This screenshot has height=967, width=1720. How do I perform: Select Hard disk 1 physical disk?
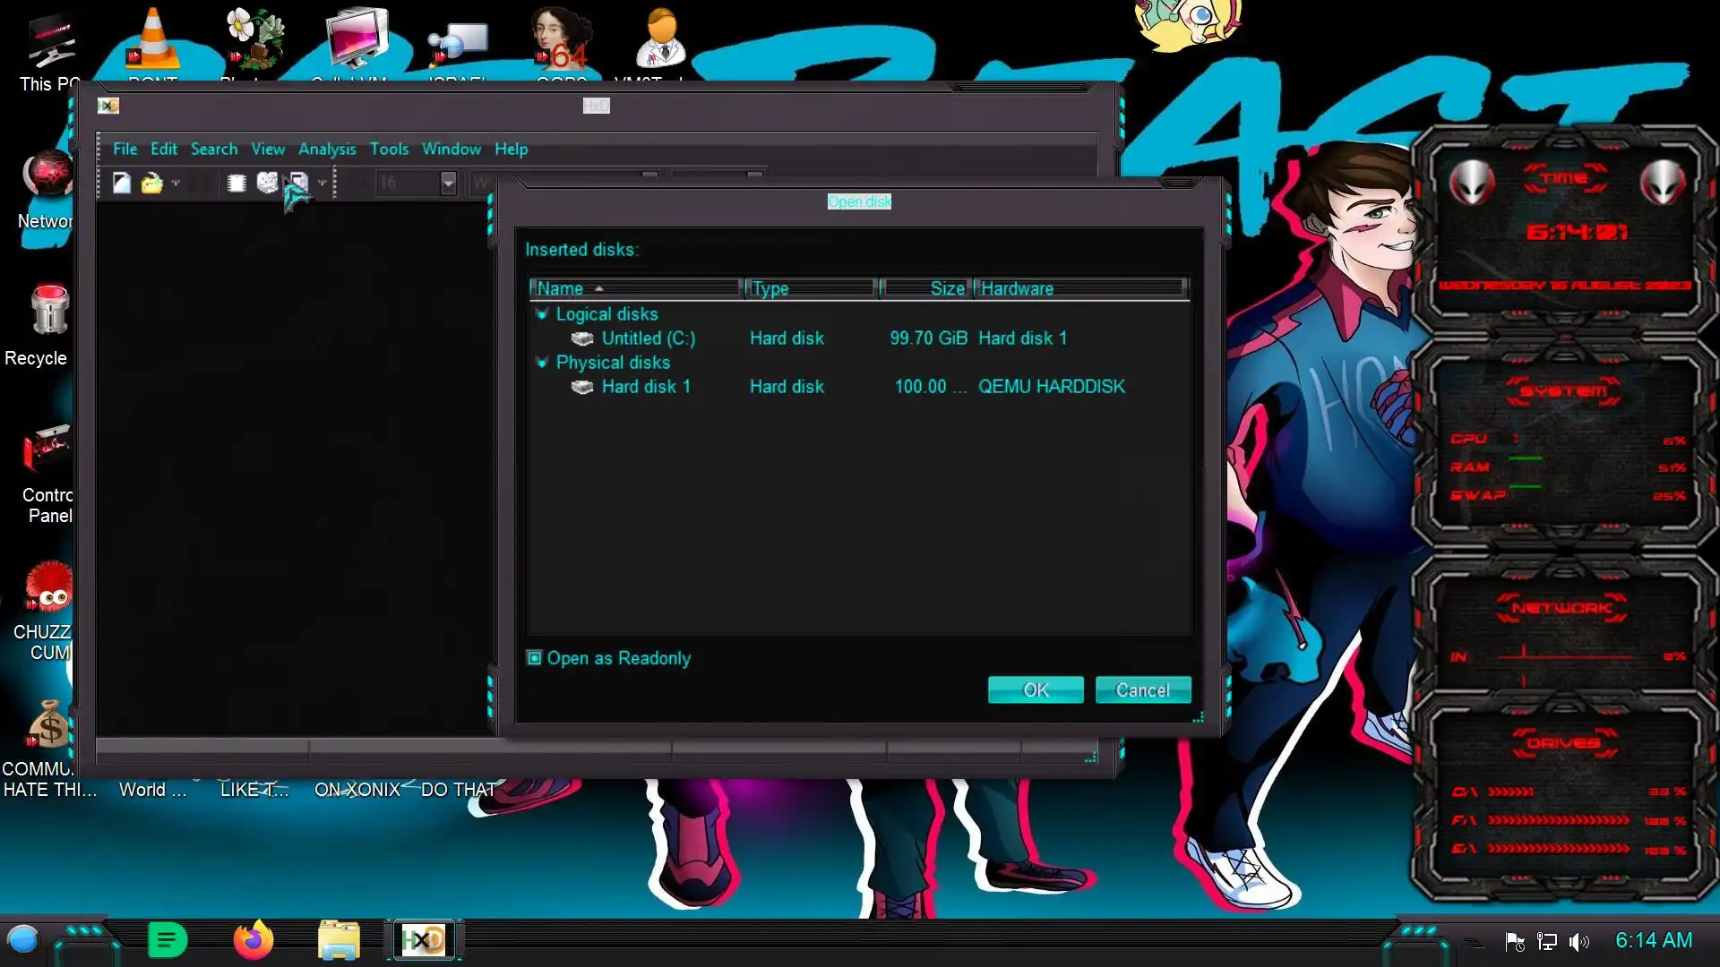coord(645,387)
